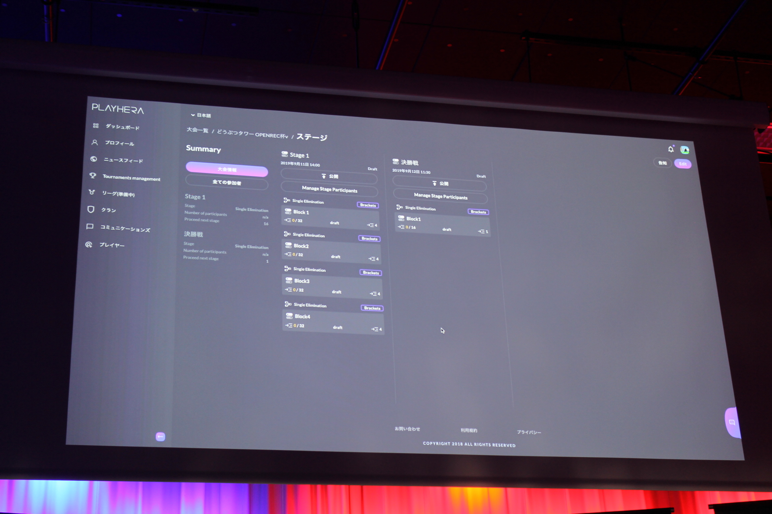Viewport: 772px width, 514px height.
Task: Click the 全ての参加者 button
Action: [x=226, y=183]
